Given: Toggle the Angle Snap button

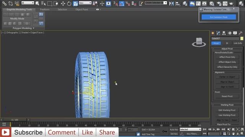Looking at the screenshot, I should (122, 3).
